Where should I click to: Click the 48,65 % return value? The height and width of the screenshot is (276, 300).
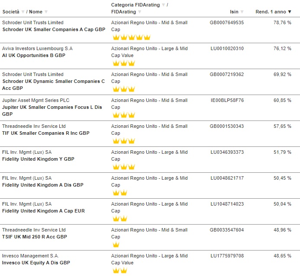point(282,256)
